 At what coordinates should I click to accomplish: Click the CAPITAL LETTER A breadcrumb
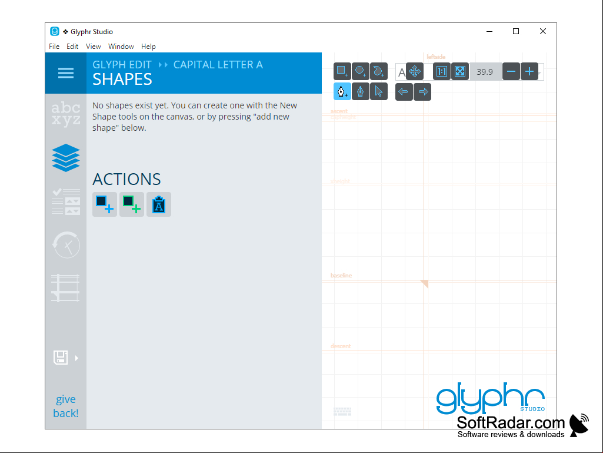218,65
